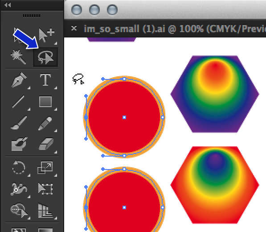Viewport: 266px width, 232px height.
Task: Select the Line Segment tool
Action: click(18, 102)
